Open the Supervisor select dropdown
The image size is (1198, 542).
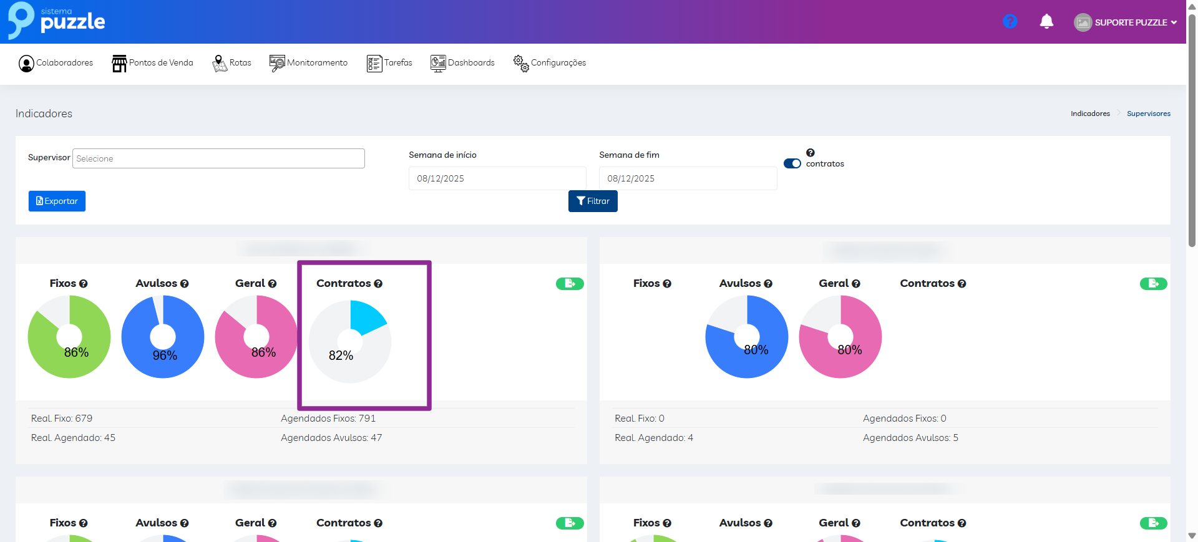[218, 158]
